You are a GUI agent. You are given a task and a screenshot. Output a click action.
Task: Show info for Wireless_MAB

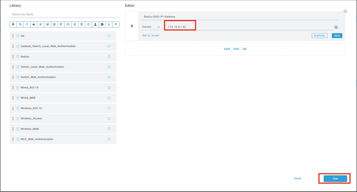coord(109,129)
